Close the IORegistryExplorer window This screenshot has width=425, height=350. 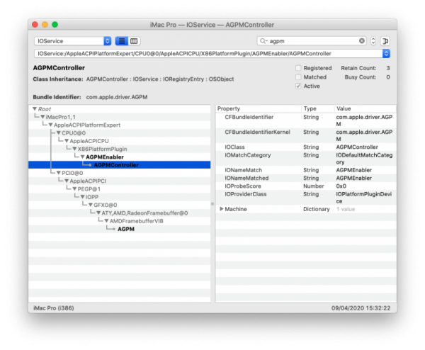35,25
